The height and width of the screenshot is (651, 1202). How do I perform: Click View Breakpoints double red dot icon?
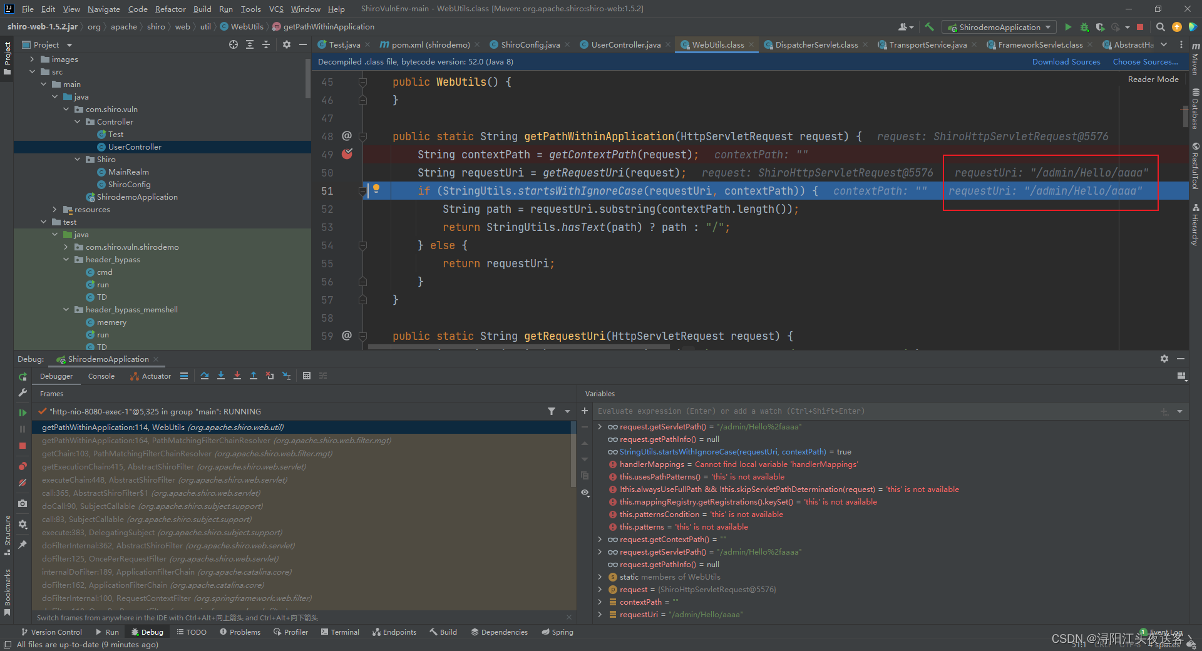(23, 466)
